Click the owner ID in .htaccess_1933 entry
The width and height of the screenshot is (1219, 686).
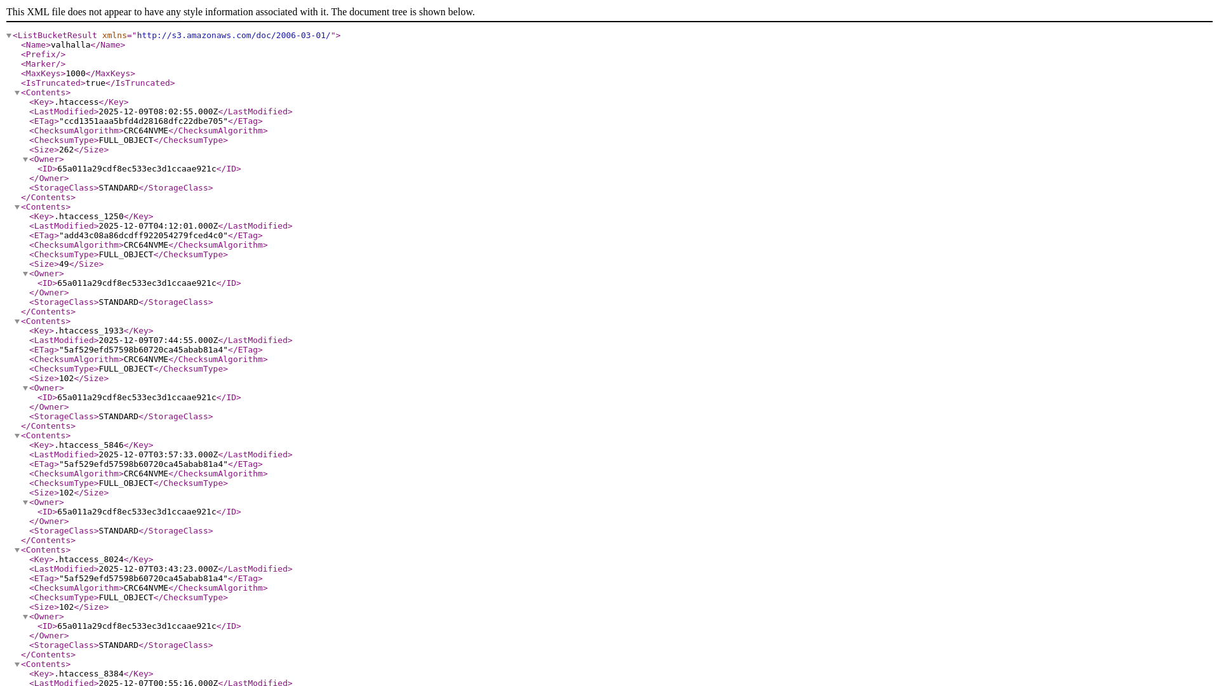137,398
